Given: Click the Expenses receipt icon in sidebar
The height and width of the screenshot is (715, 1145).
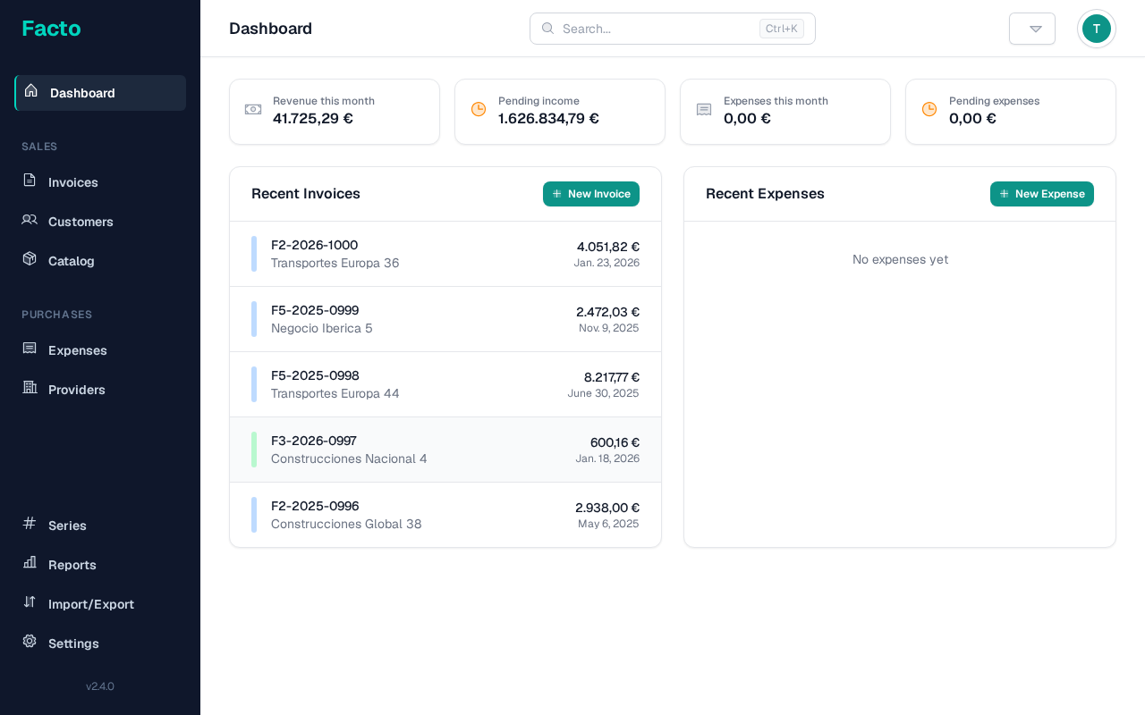Looking at the screenshot, I should [30, 349].
